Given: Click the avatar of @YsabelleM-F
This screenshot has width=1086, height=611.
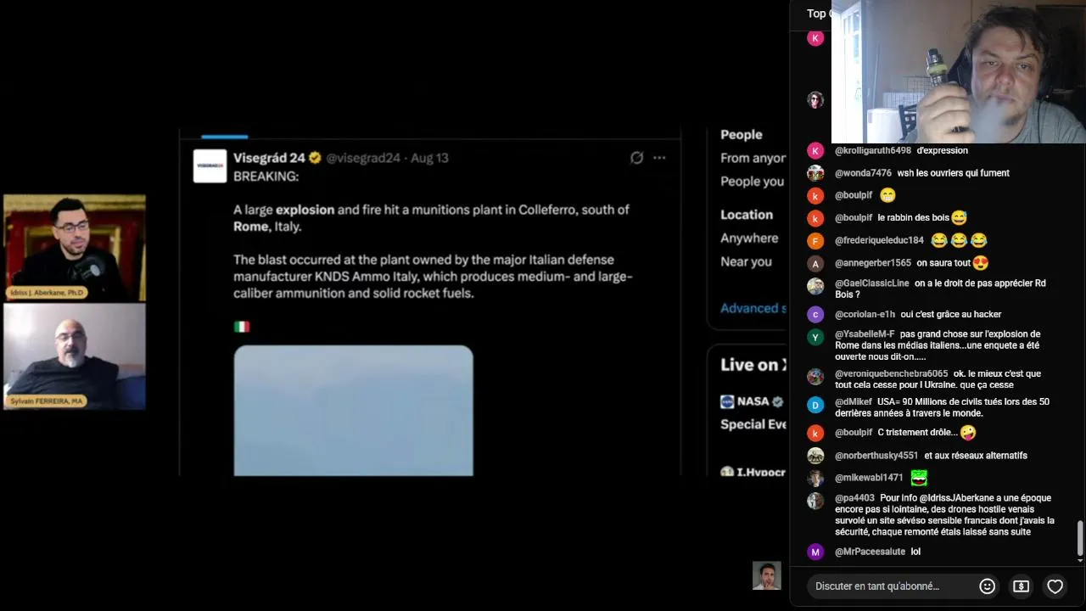Looking at the screenshot, I should (x=815, y=337).
